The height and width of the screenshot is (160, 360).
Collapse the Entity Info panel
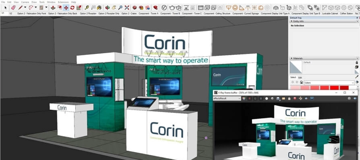click(x=292, y=21)
